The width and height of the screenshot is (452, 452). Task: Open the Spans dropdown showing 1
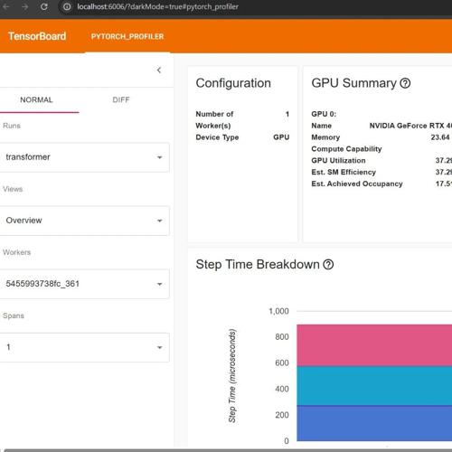pos(84,347)
